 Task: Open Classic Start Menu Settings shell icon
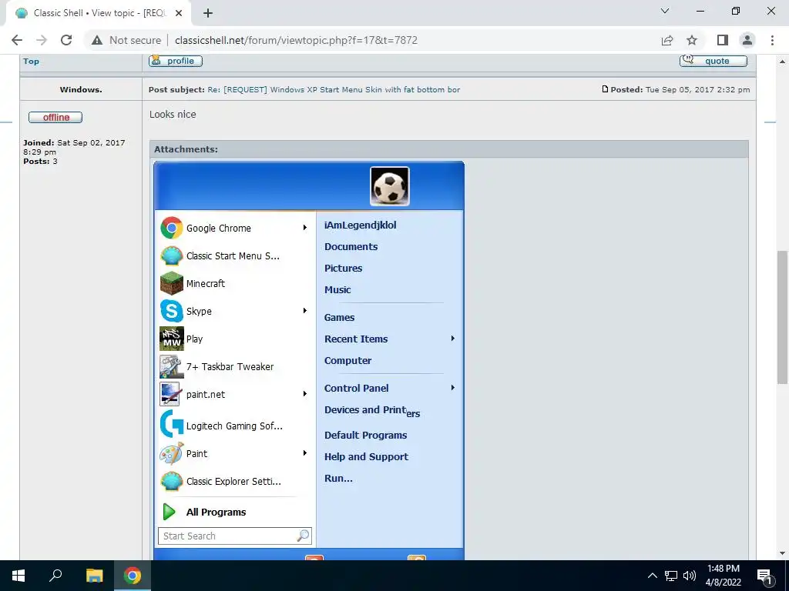coord(172,255)
